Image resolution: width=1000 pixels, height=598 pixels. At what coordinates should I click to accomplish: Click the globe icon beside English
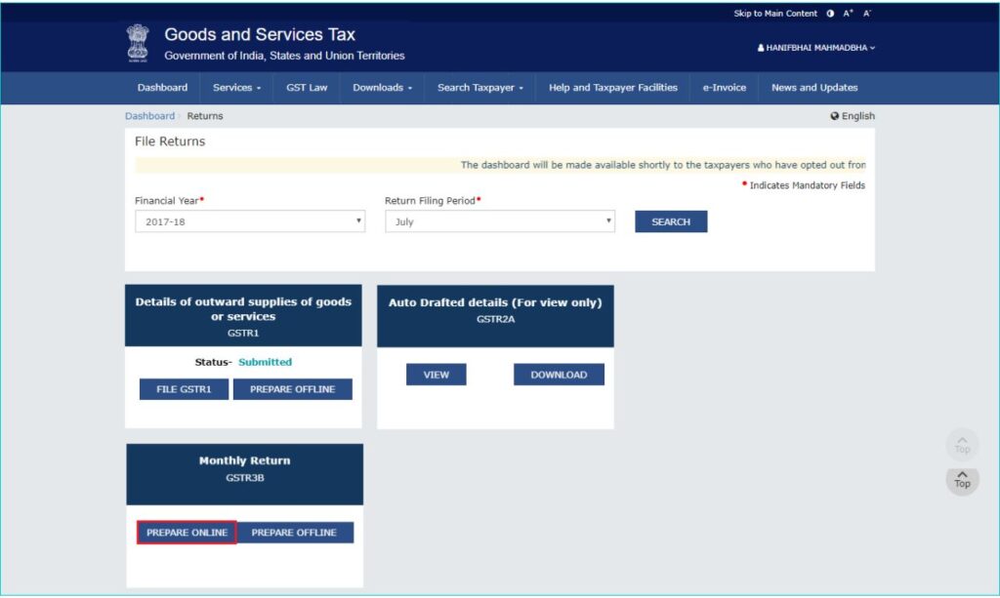click(834, 116)
